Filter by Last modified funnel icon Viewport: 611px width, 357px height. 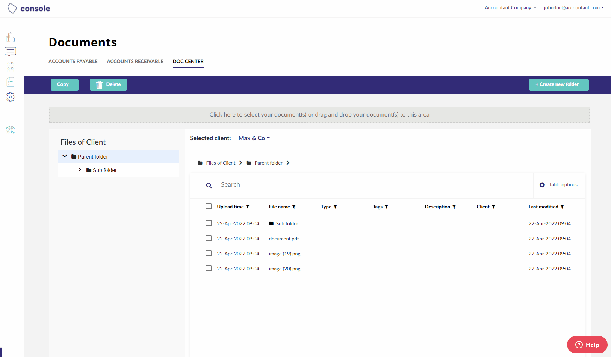click(562, 207)
